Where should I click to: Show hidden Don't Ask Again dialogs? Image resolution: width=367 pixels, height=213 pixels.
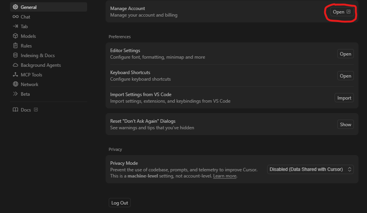point(345,124)
